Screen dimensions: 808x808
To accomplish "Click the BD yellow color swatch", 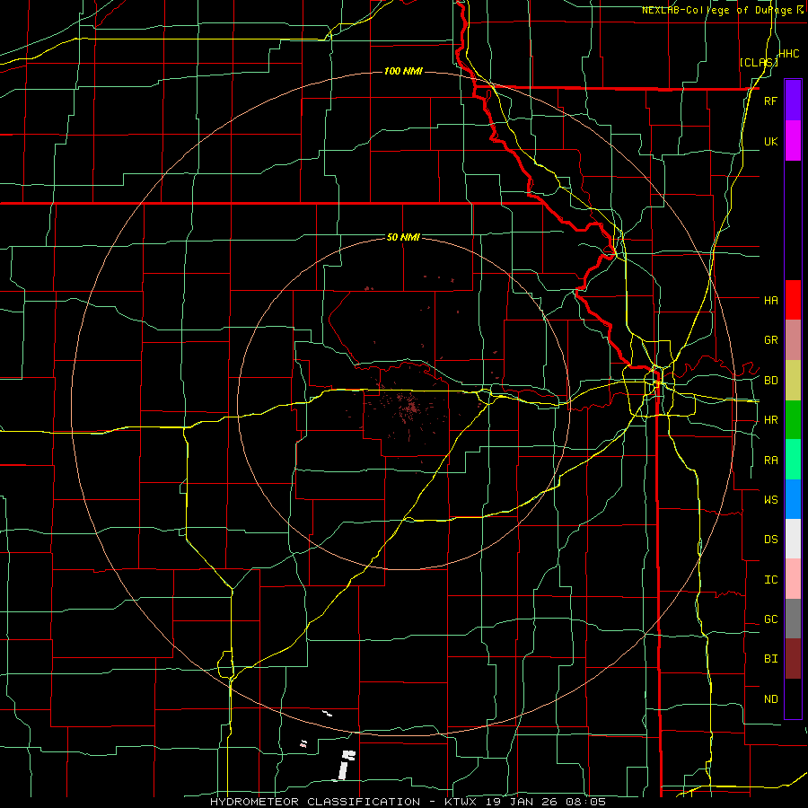I will pyautogui.click(x=793, y=381).
